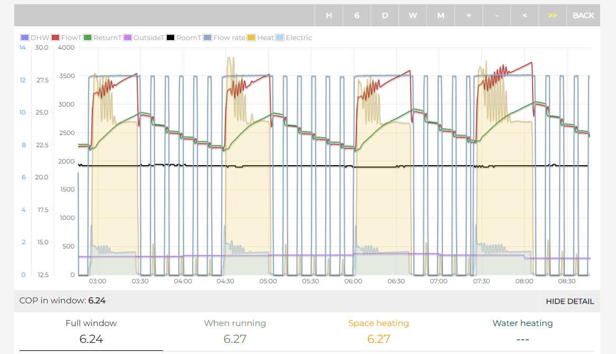Jump forward with the >> button

tap(553, 15)
